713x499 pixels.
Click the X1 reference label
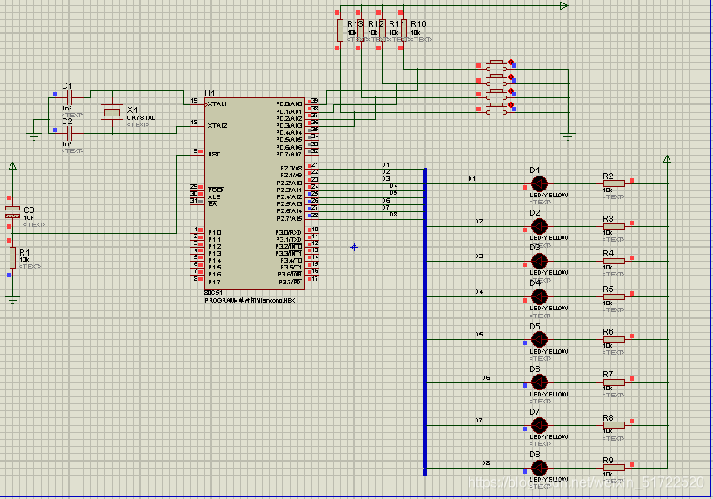[132, 110]
